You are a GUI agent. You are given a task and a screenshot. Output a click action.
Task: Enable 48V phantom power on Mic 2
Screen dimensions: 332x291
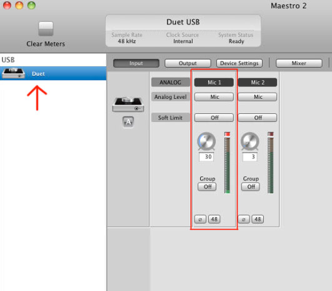[x=258, y=219]
